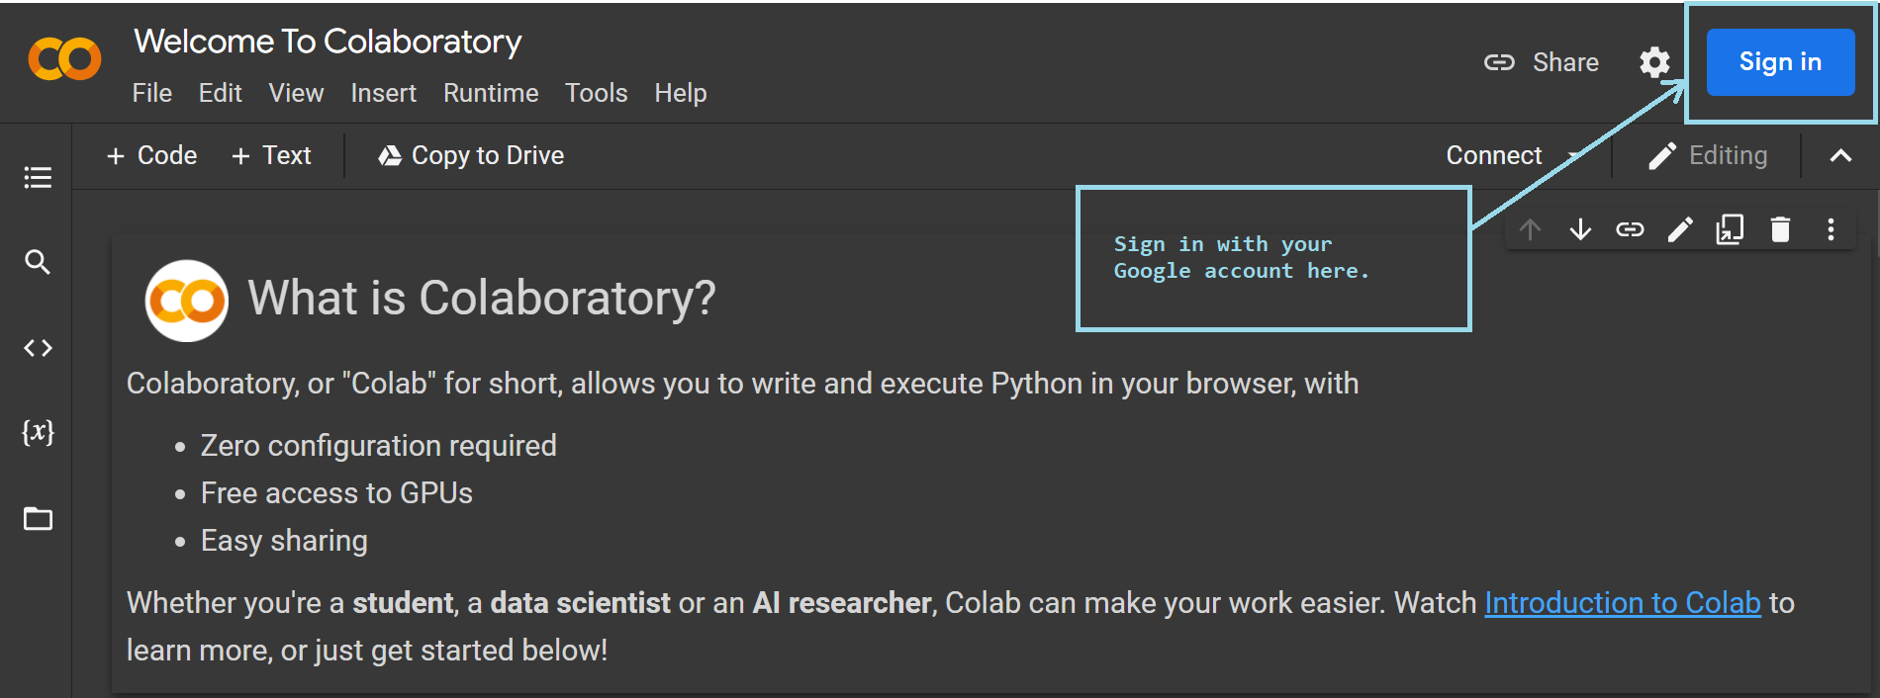Click the Free access to GPUs bullet
This screenshot has width=1880, height=698.
point(336,493)
